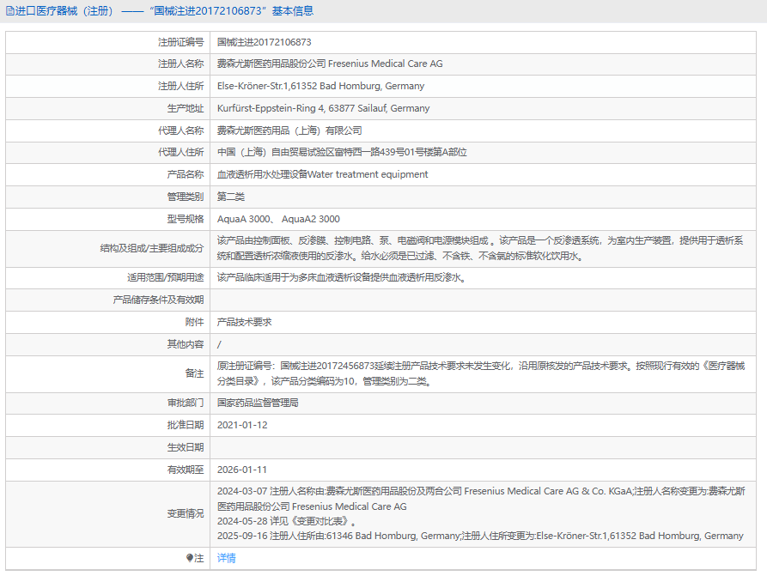Image resolution: width=767 pixels, height=576 pixels.
Task: Select the 2025-09-16 address change line
Action: click(x=480, y=536)
